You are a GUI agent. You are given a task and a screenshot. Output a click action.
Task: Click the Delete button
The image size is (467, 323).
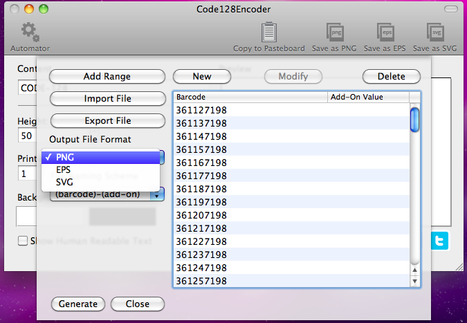(392, 77)
